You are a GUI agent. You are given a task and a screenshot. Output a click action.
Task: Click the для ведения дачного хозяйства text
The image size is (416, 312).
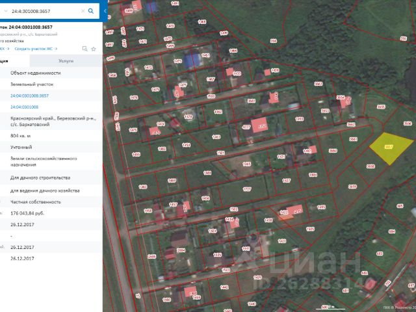[x=45, y=190]
